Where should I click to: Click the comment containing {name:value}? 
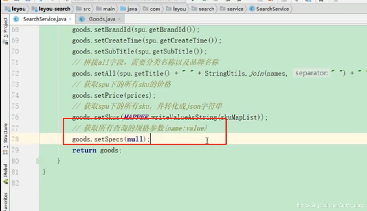140,128
